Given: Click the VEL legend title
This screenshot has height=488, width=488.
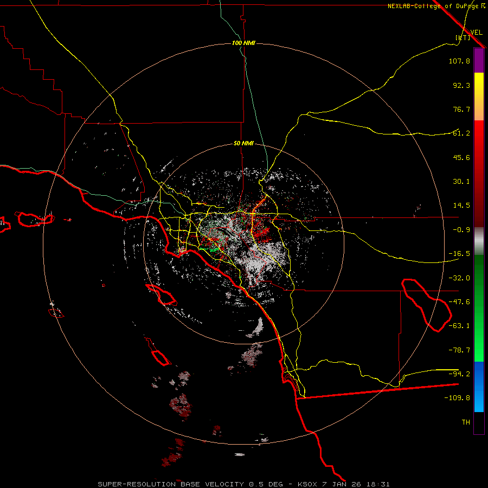Looking at the screenshot, I should click(x=476, y=33).
